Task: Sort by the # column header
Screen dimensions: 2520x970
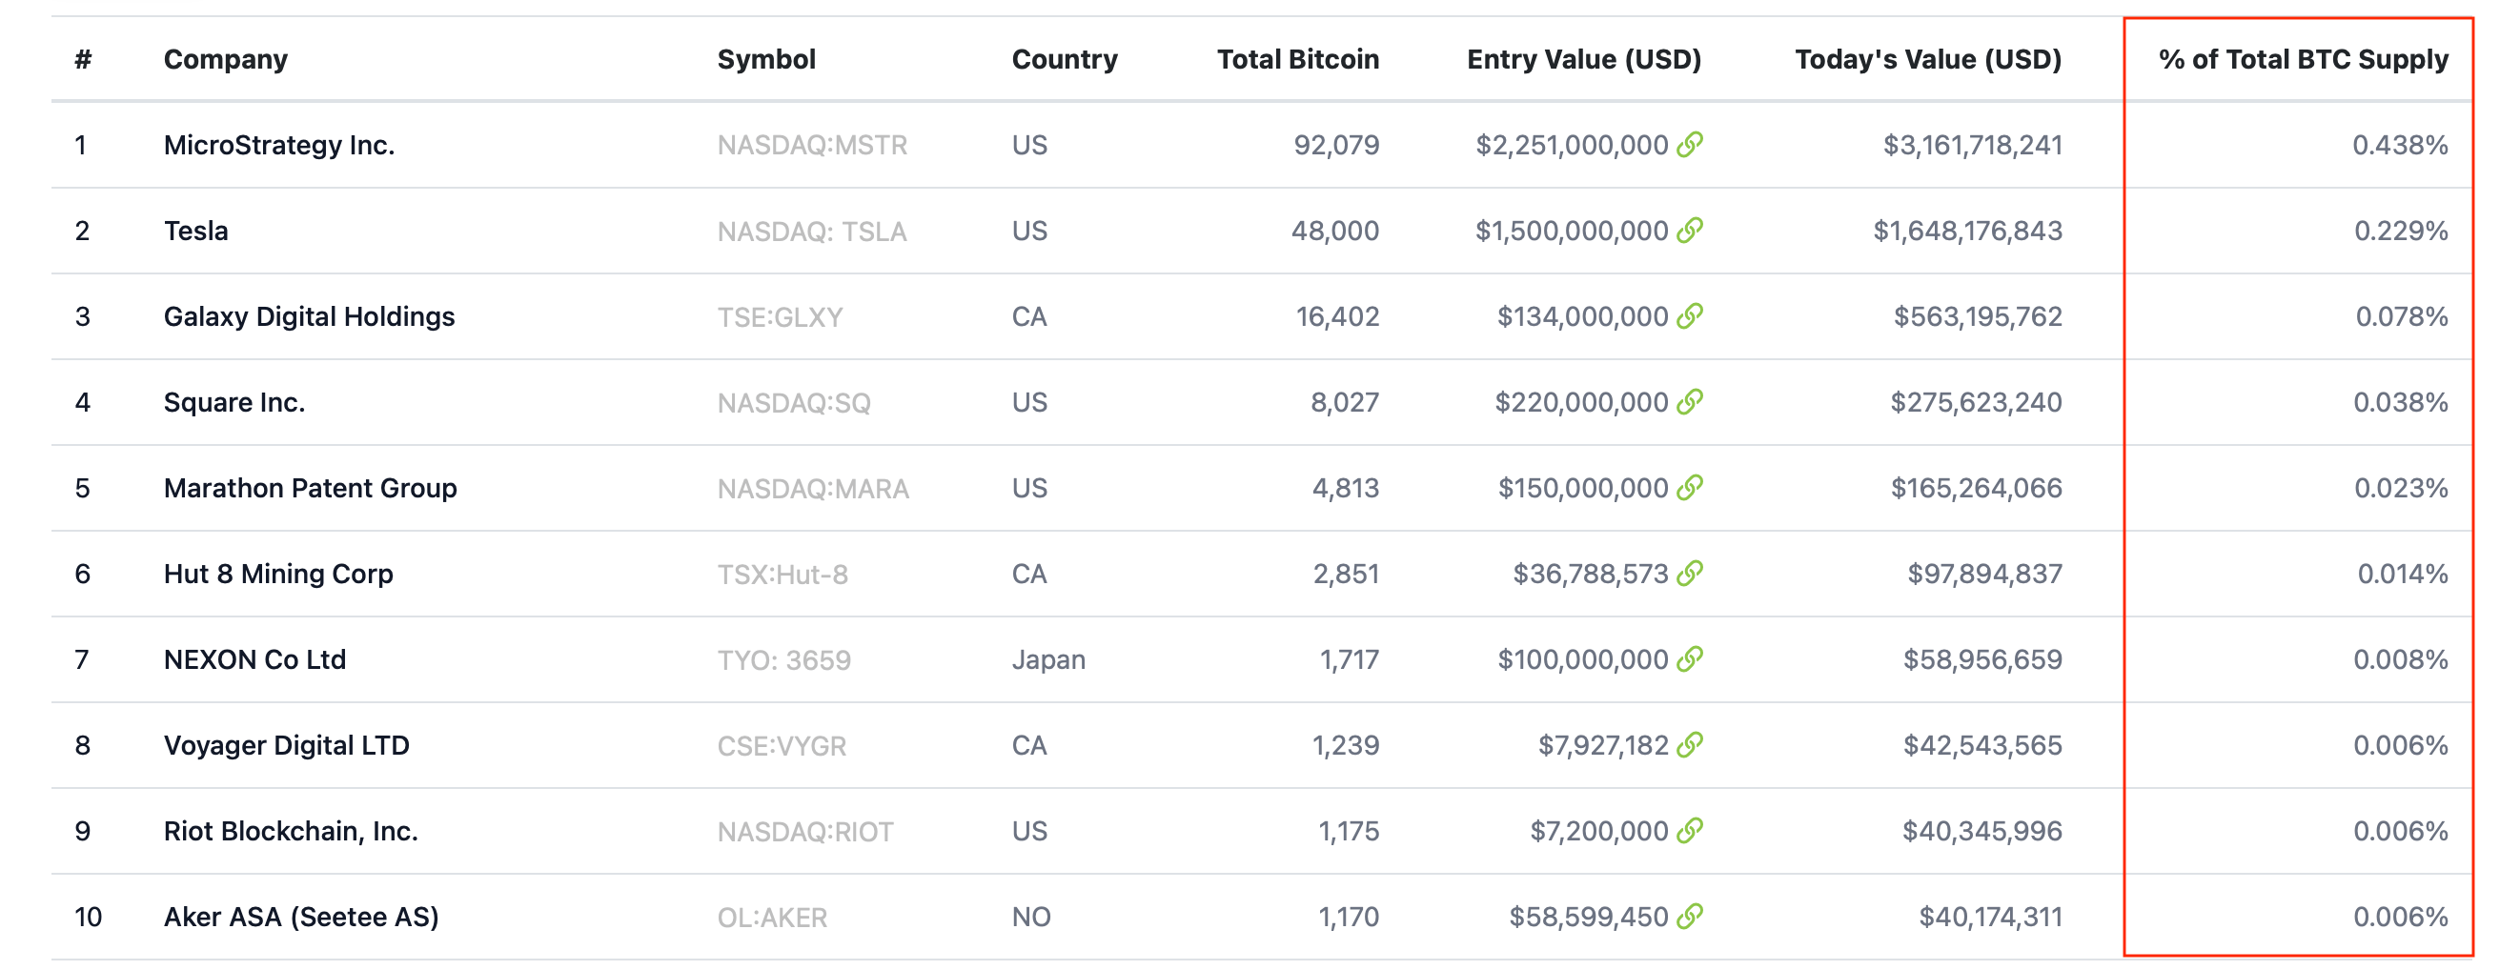Action: 83,60
